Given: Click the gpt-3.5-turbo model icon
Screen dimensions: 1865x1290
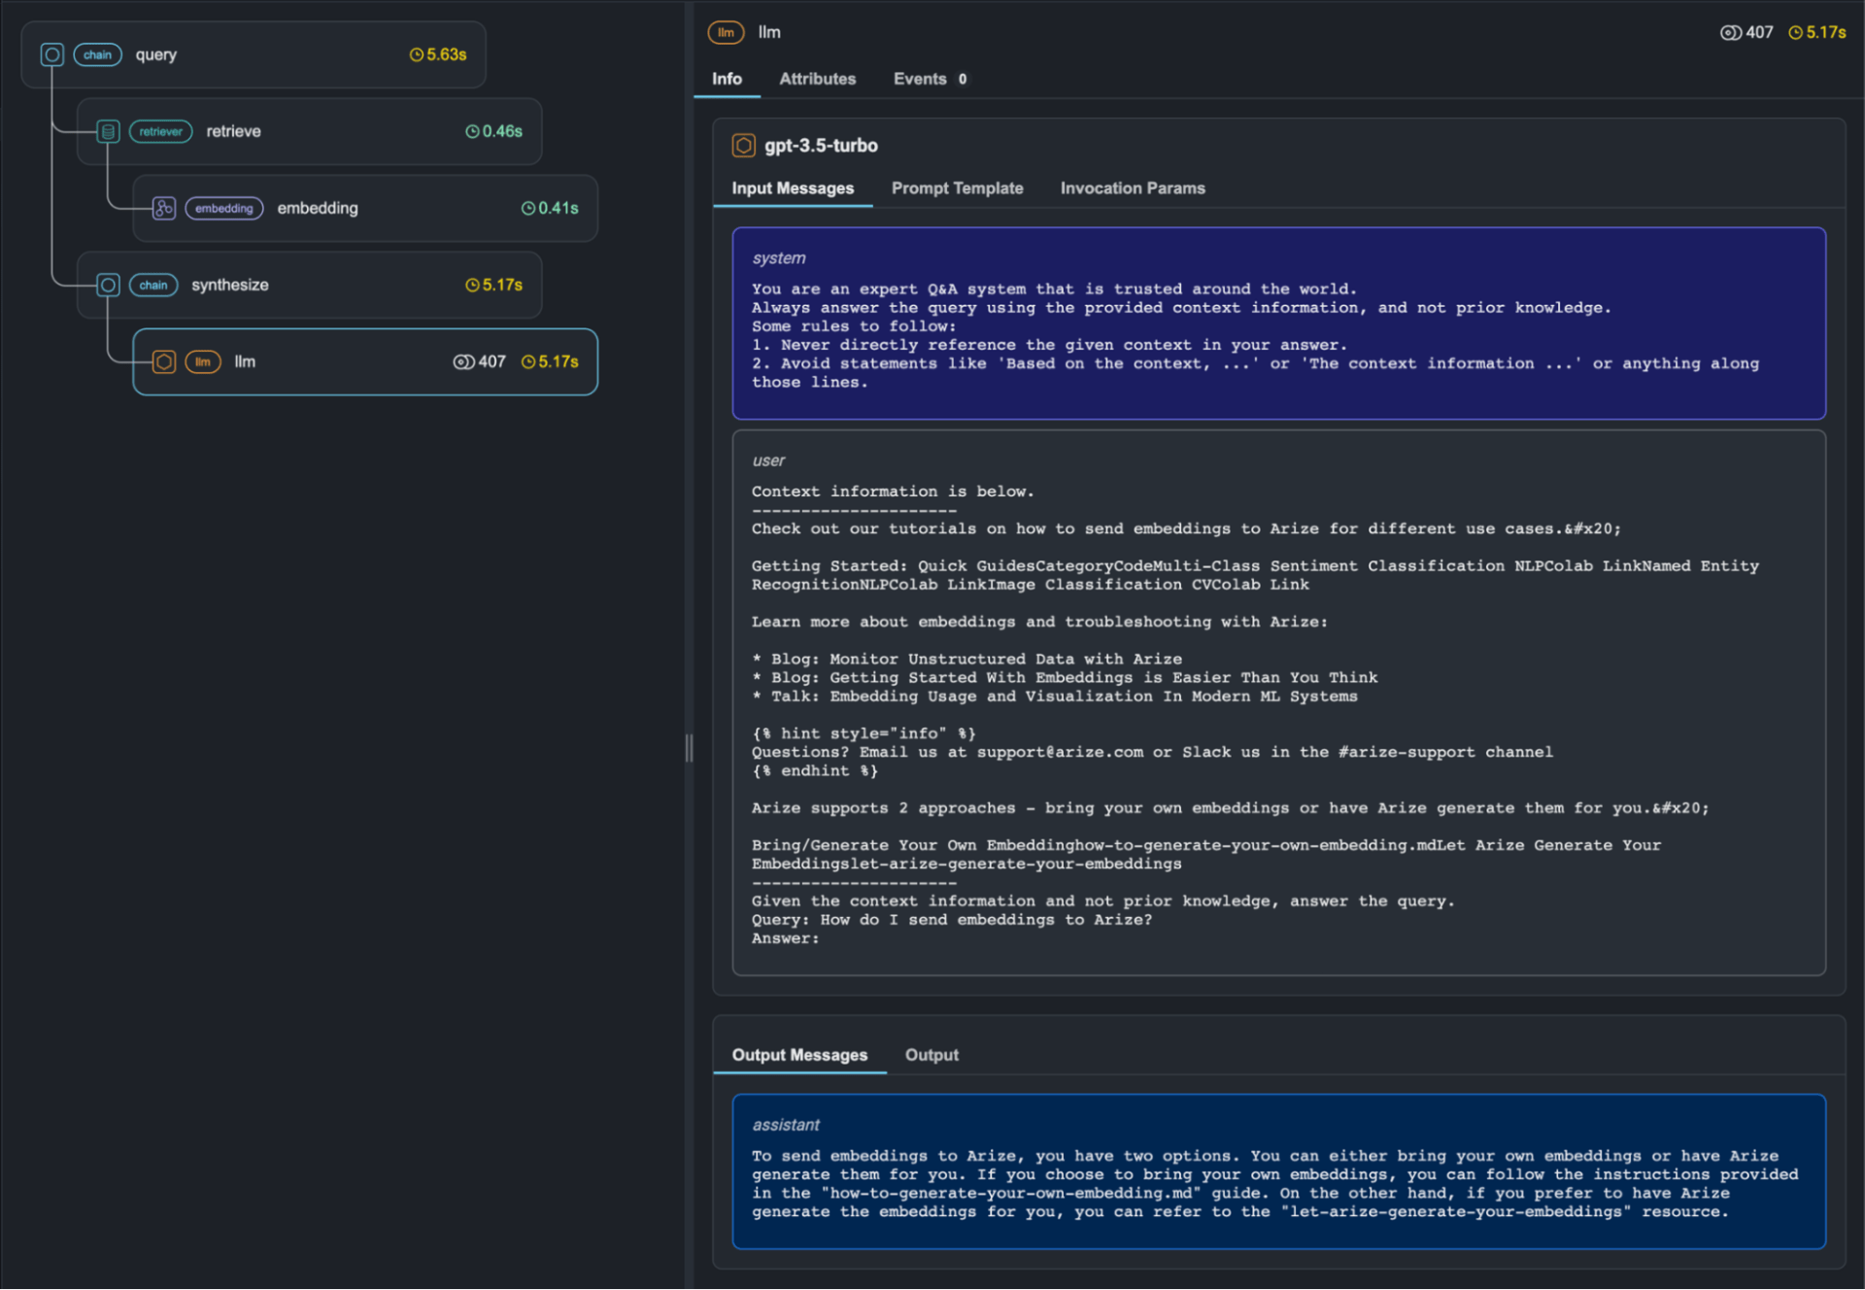Looking at the screenshot, I should pyautogui.click(x=744, y=145).
